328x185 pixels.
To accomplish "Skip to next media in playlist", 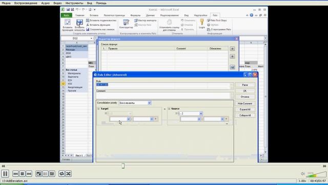I will [x=29, y=174].
